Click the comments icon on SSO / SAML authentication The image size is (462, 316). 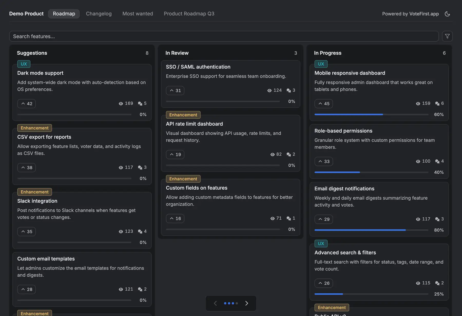[x=289, y=90]
